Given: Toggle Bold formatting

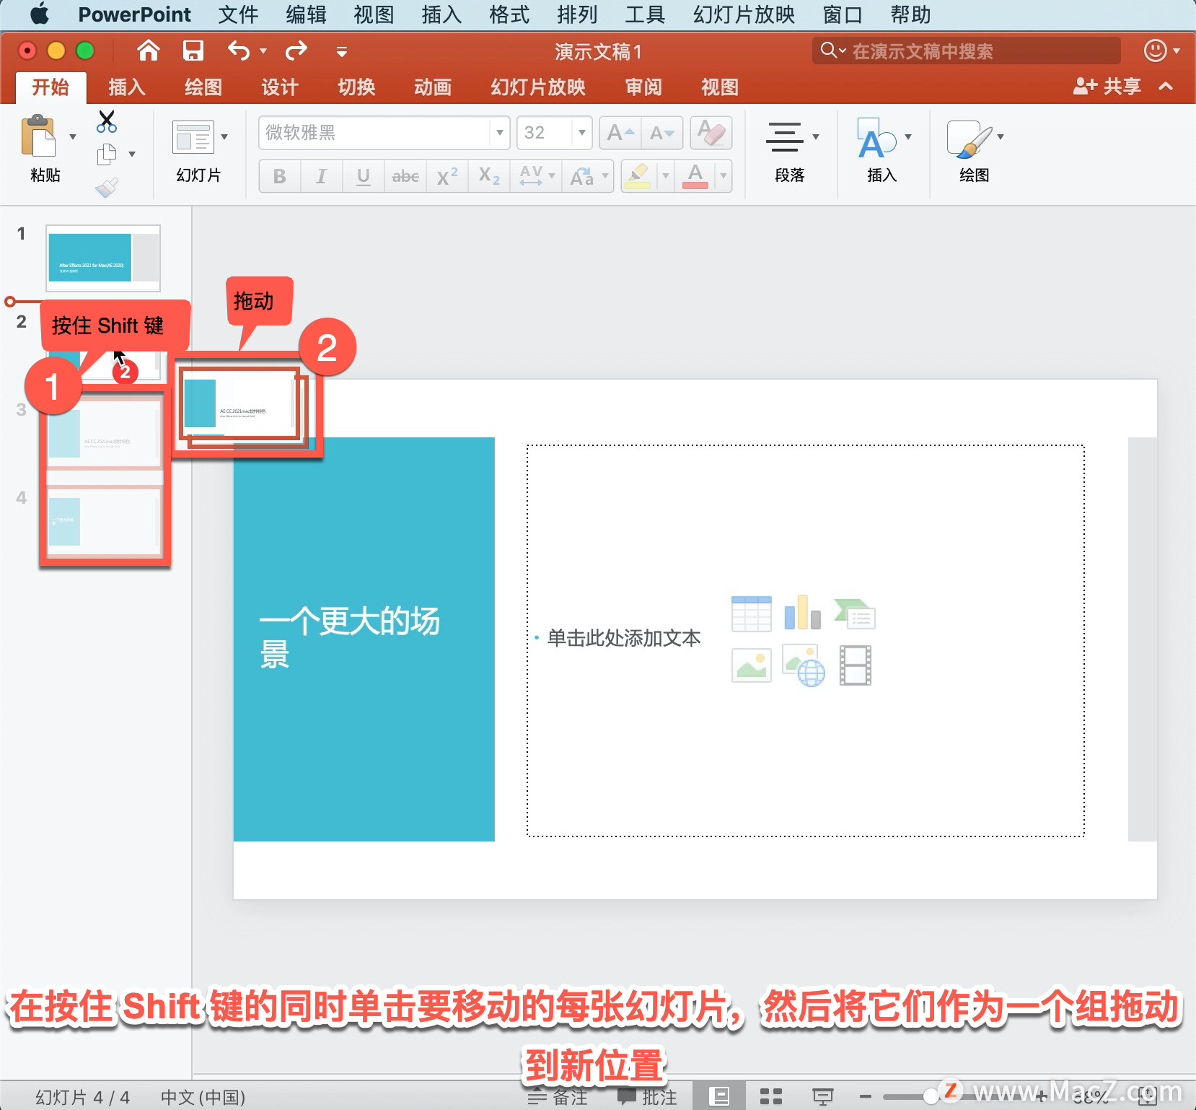Looking at the screenshot, I should point(279,176).
